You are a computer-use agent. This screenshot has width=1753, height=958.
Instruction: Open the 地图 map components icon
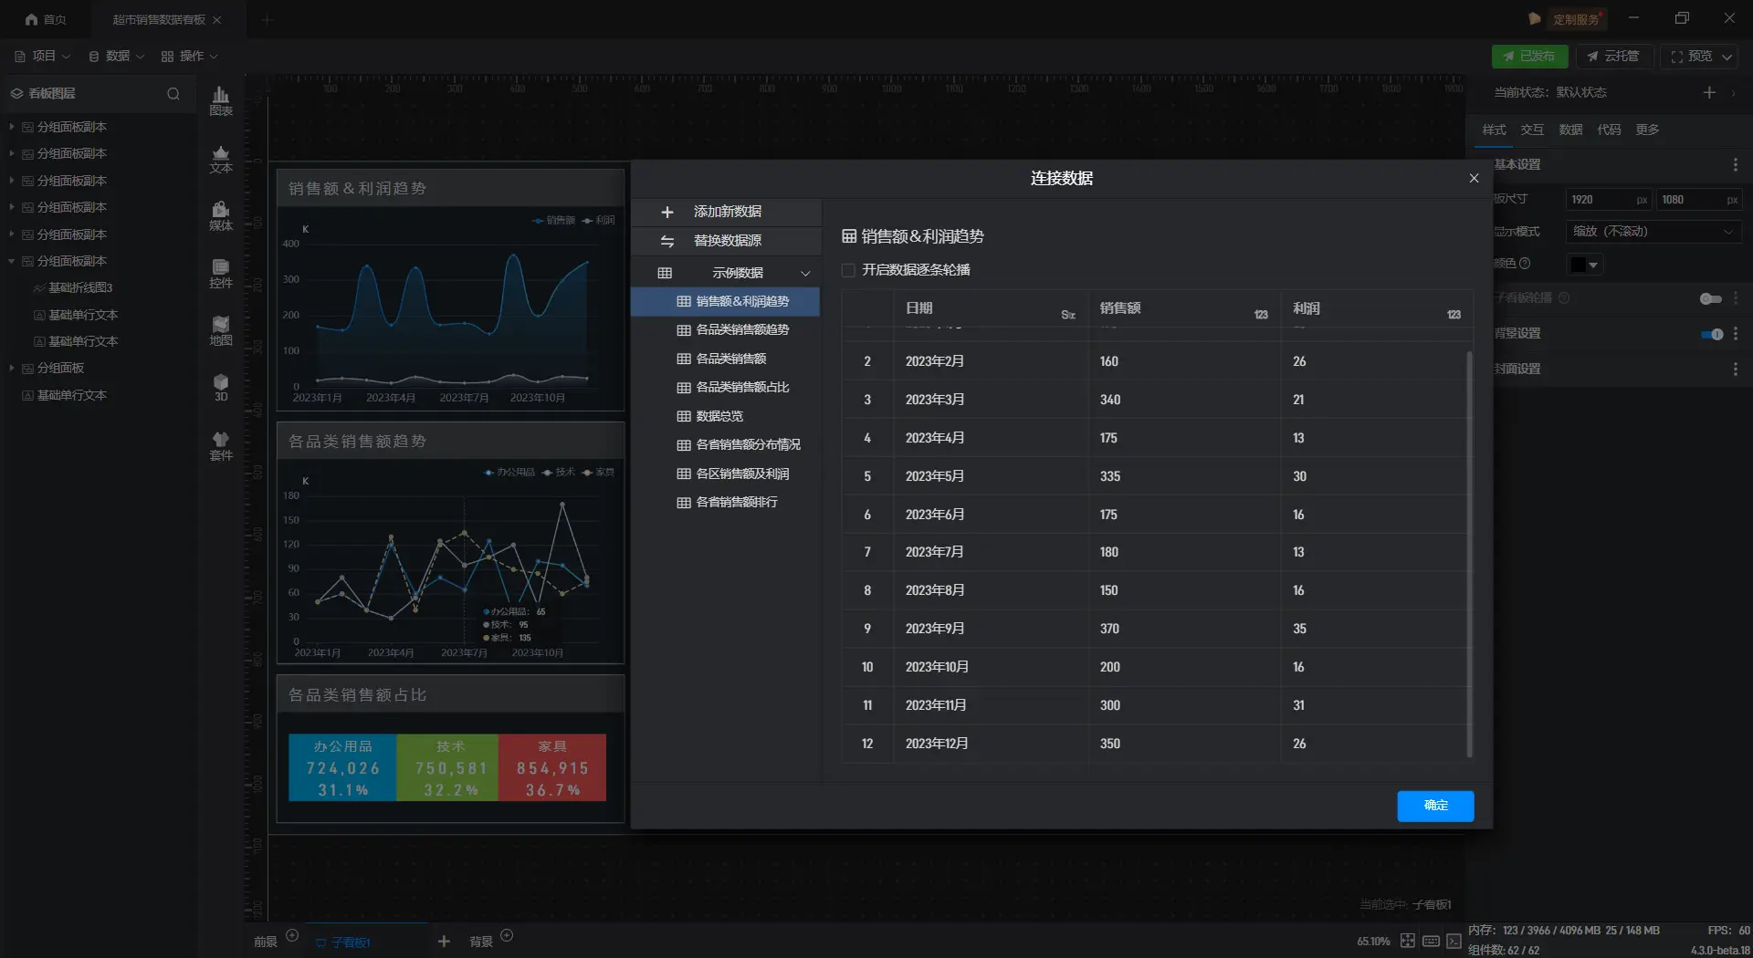click(221, 331)
